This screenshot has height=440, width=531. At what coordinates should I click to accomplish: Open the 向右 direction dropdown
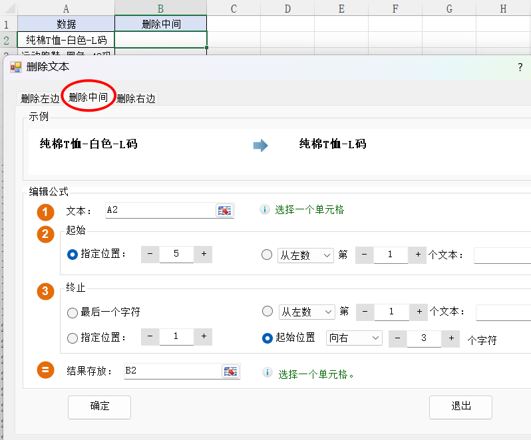[354, 338]
